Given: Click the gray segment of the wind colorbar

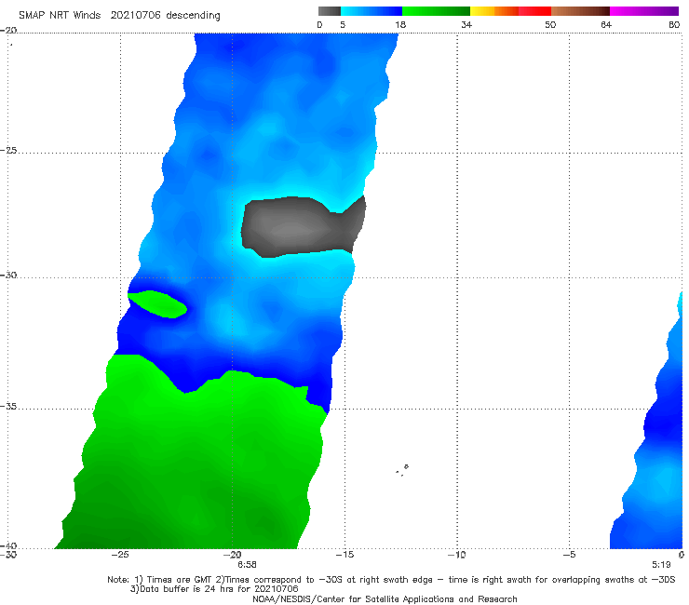Looking at the screenshot, I should pos(330,11).
